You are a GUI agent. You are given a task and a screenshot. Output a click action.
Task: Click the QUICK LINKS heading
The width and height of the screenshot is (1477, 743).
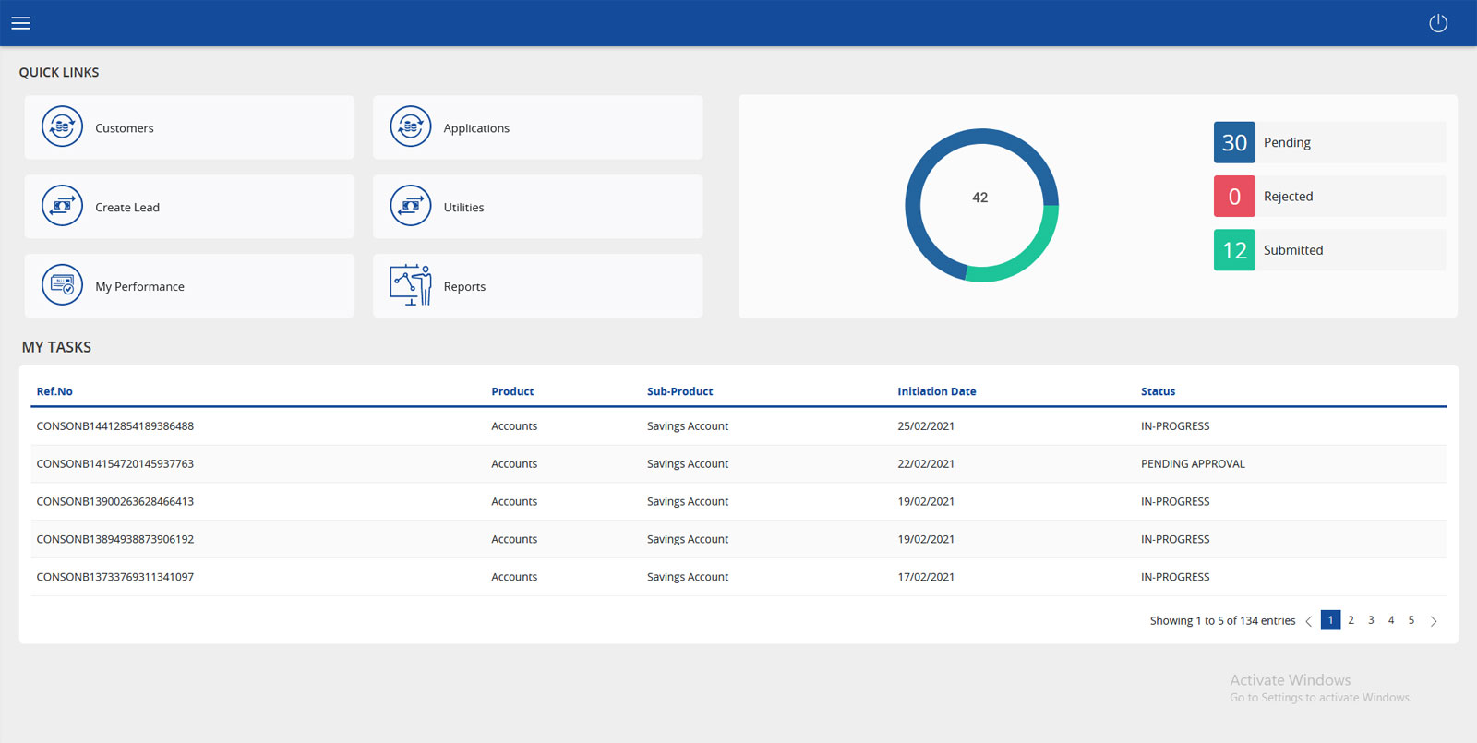click(59, 72)
